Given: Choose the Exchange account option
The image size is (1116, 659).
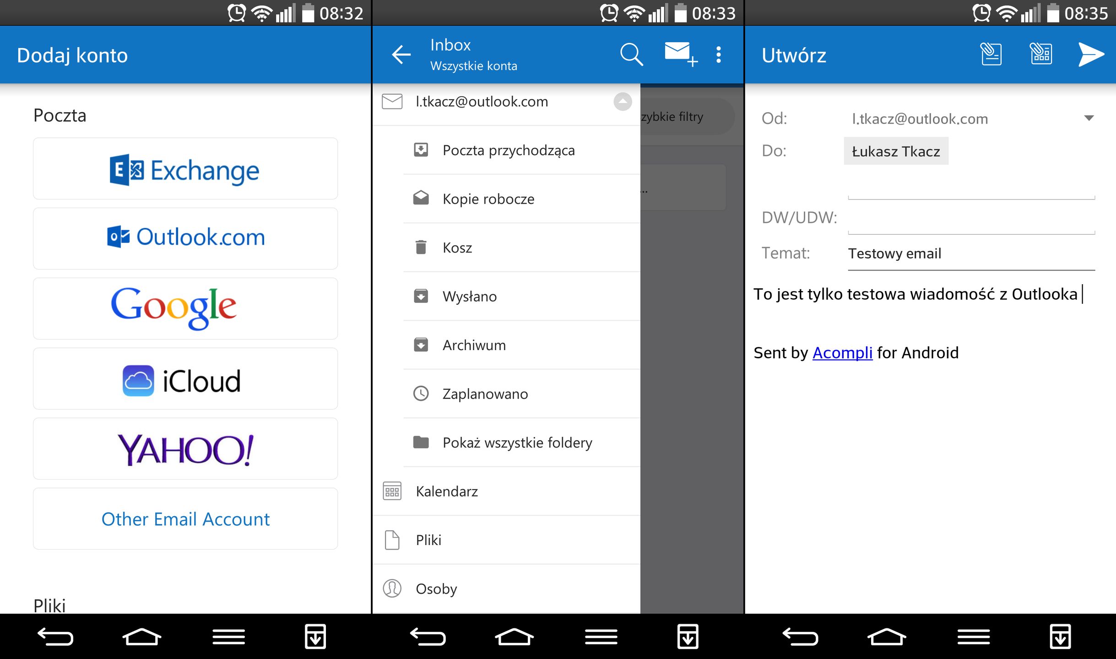Looking at the screenshot, I should coord(185,169).
